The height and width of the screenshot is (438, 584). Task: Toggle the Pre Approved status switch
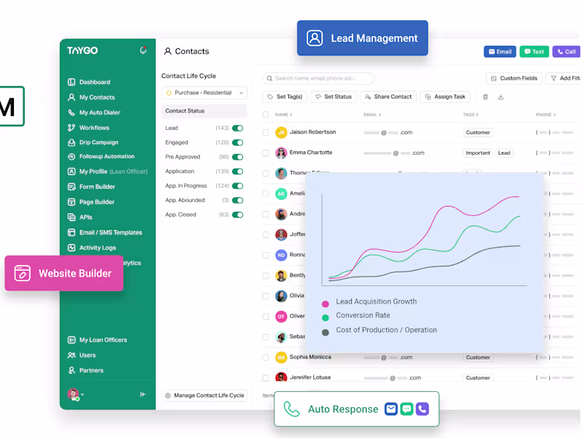pyautogui.click(x=238, y=157)
